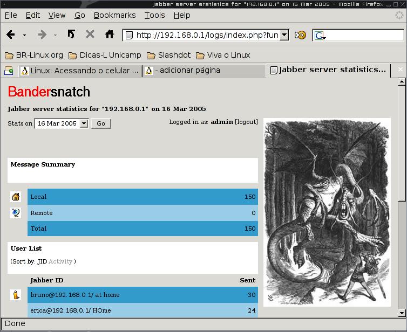Click the Go button beside date

click(101, 123)
